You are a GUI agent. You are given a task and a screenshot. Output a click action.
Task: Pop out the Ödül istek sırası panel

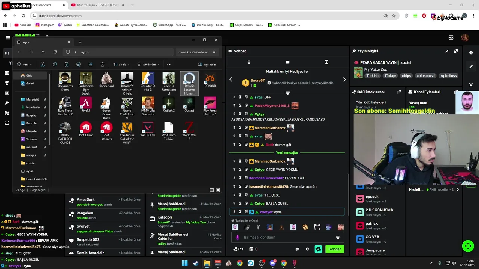pyautogui.click(x=399, y=92)
